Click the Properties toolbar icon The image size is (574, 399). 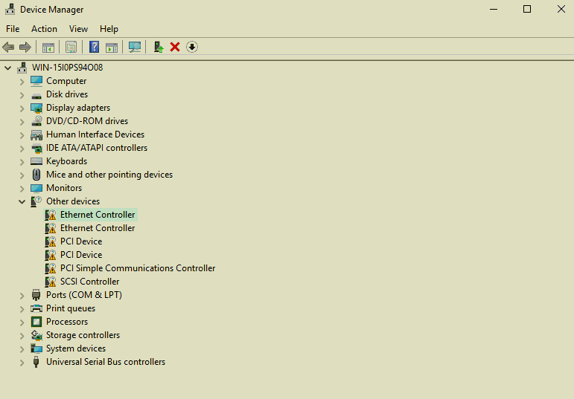pyautogui.click(x=71, y=47)
